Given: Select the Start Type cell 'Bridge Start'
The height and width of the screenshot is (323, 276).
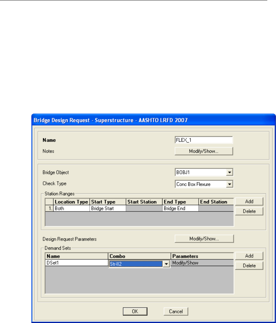Looking at the screenshot, I should tap(108, 208).
